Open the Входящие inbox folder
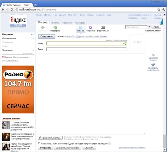Screen dimensions: 167x152 (x=8, y=35)
